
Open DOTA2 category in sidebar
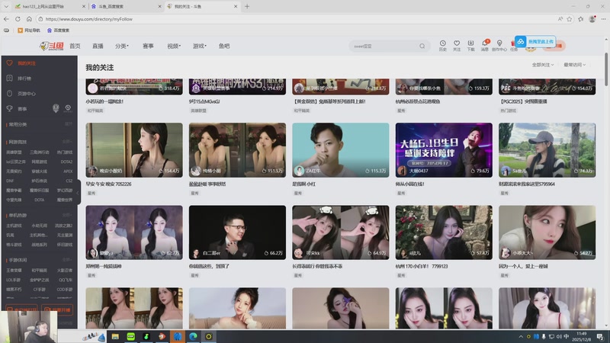coord(66,162)
